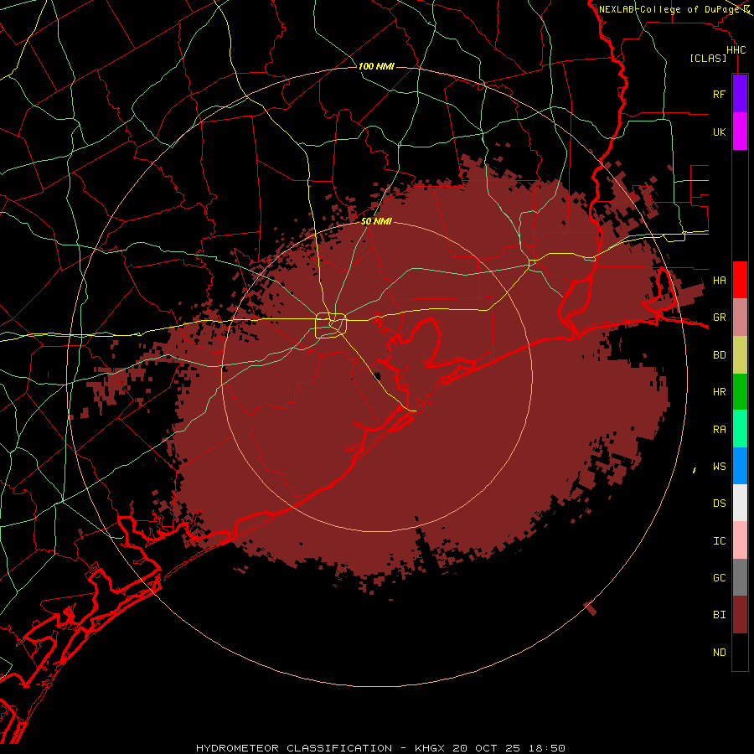Click the 'NEXLAB-College of DuPage' credit text

669,9
